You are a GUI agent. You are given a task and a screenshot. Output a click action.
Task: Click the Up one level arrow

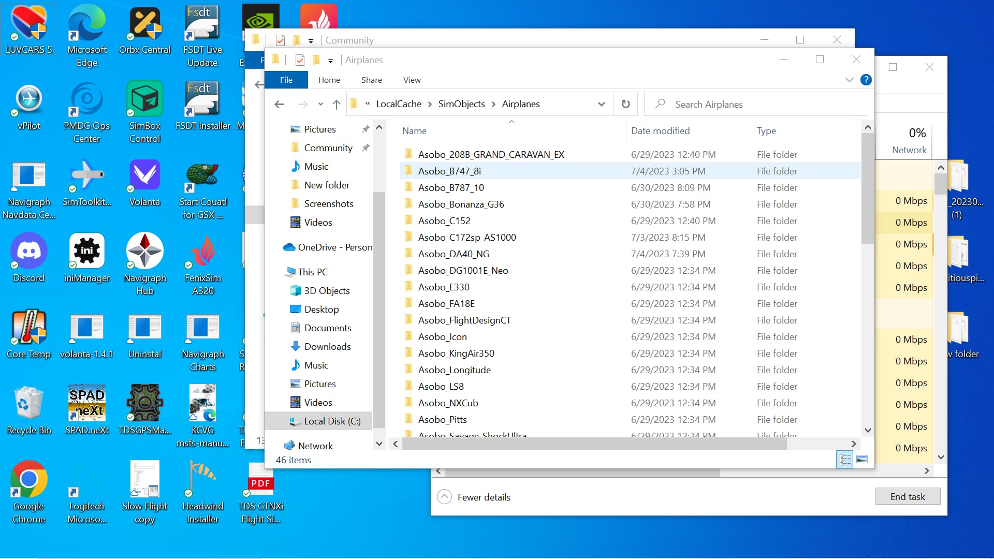pos(337,105)
